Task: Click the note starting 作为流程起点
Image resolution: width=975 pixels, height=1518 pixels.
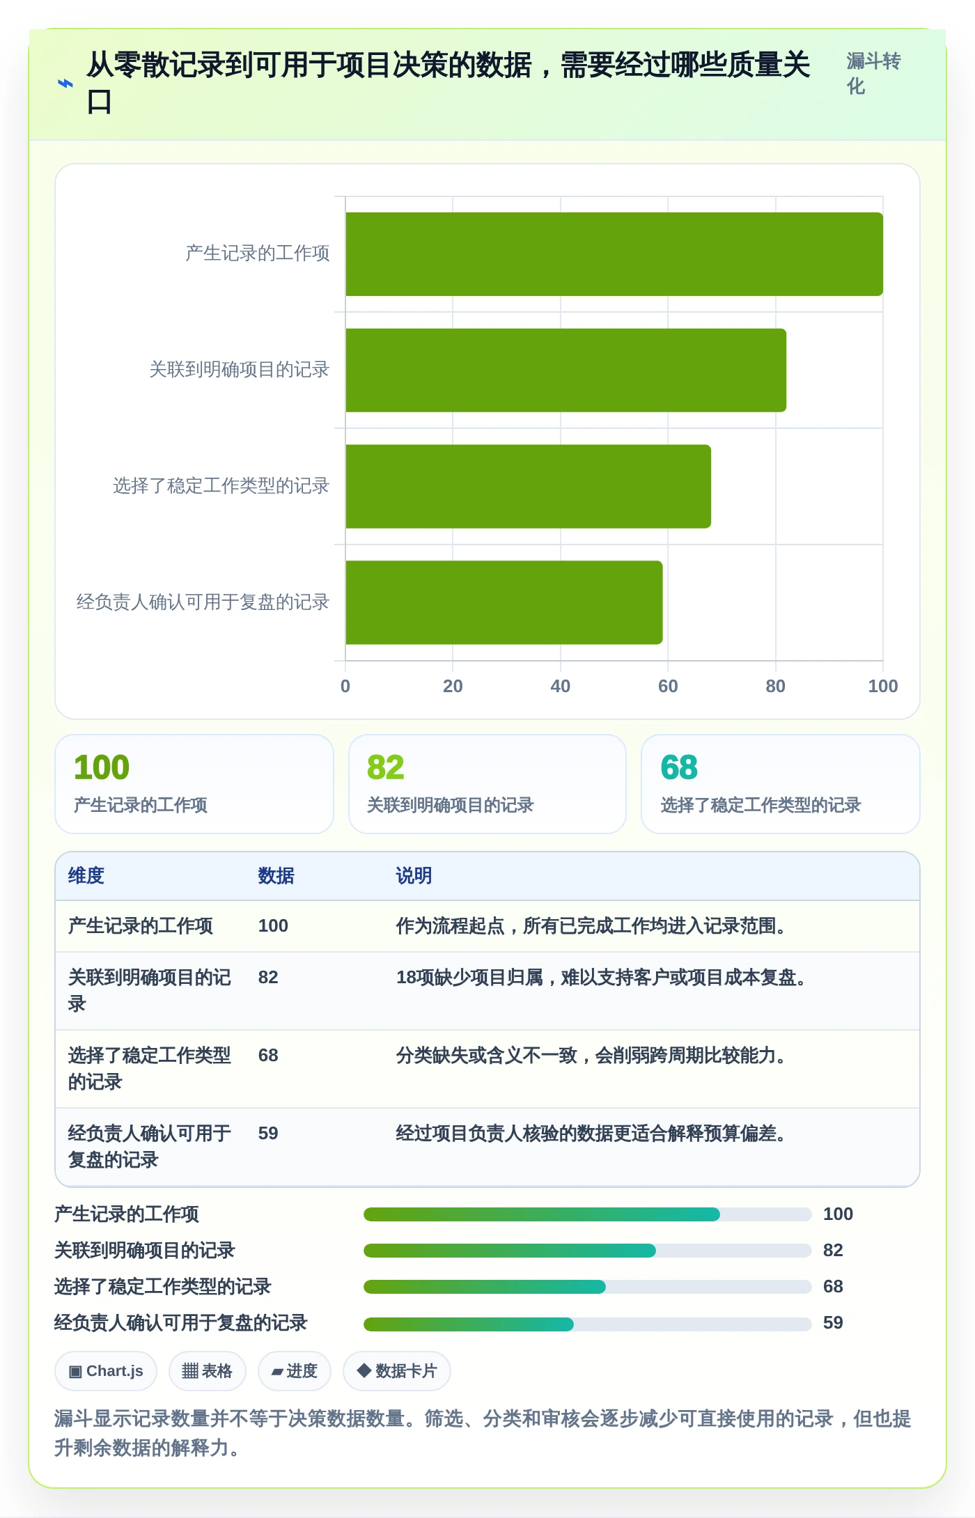Action: 591,925
